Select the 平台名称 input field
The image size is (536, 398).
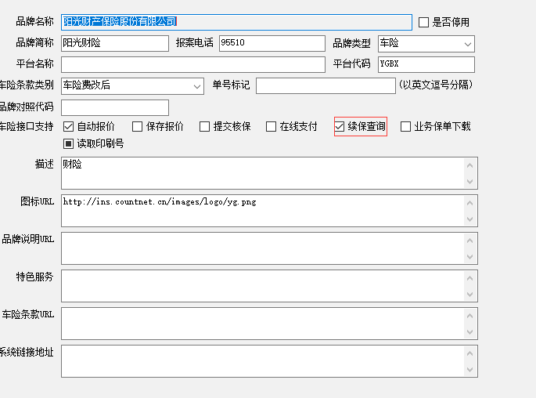[x=193, y=65]
